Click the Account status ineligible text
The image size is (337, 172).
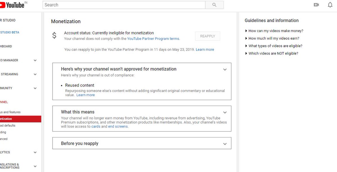109,33
